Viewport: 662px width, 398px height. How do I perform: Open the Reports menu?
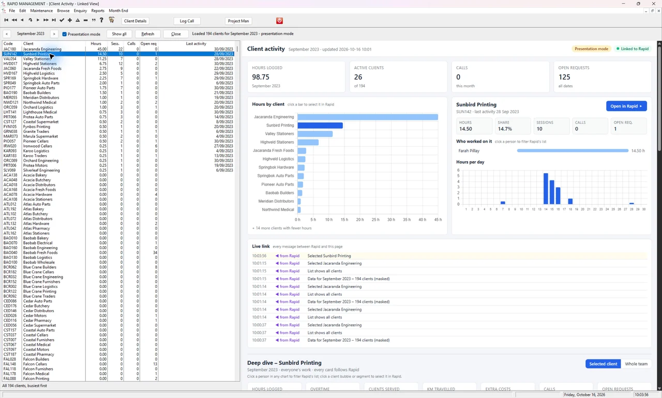[x=98, y=10]
